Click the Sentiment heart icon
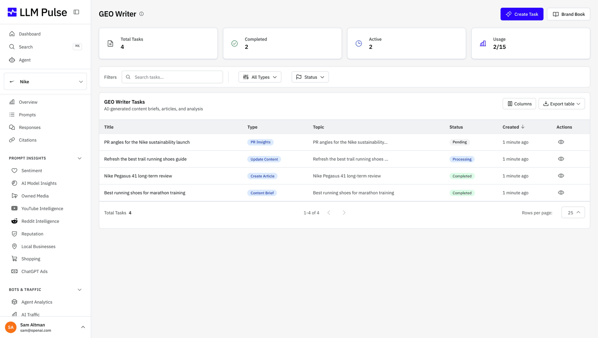This screenshot has height=338, width=598. (x=14, y=170)
